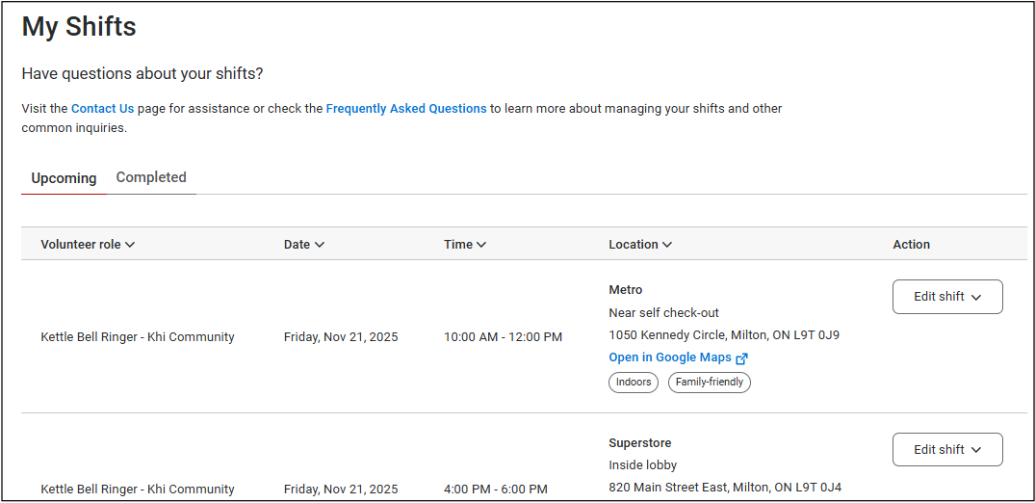Visit the Frequently Asked Questions link
Image resolution: width=1035 pixels, height=503 pixels.
[x=405, y=109]
